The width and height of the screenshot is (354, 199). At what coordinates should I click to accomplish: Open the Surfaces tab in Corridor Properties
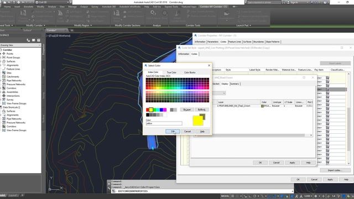(x=247, y=42)
